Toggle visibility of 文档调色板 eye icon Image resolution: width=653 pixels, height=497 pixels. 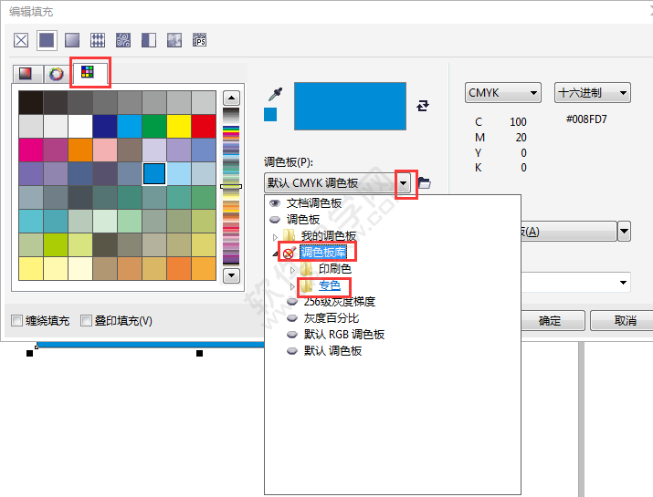click(x=275, y=203)
